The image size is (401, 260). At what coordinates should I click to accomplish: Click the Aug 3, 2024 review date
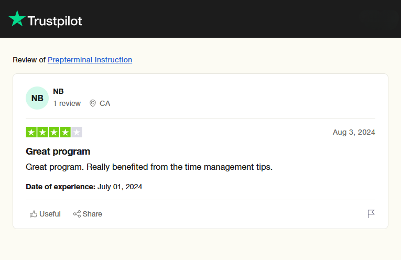pyautogui.click(x=354, y=132)
